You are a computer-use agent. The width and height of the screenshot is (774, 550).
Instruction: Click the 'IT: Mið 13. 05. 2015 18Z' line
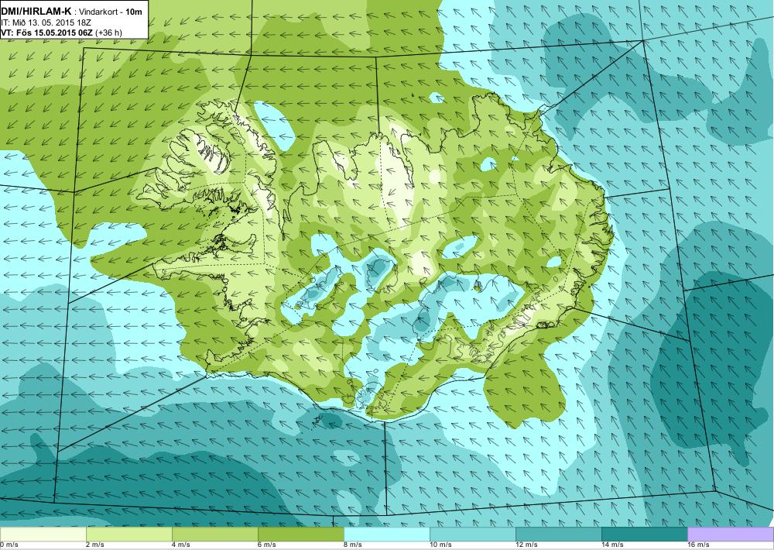46,22
